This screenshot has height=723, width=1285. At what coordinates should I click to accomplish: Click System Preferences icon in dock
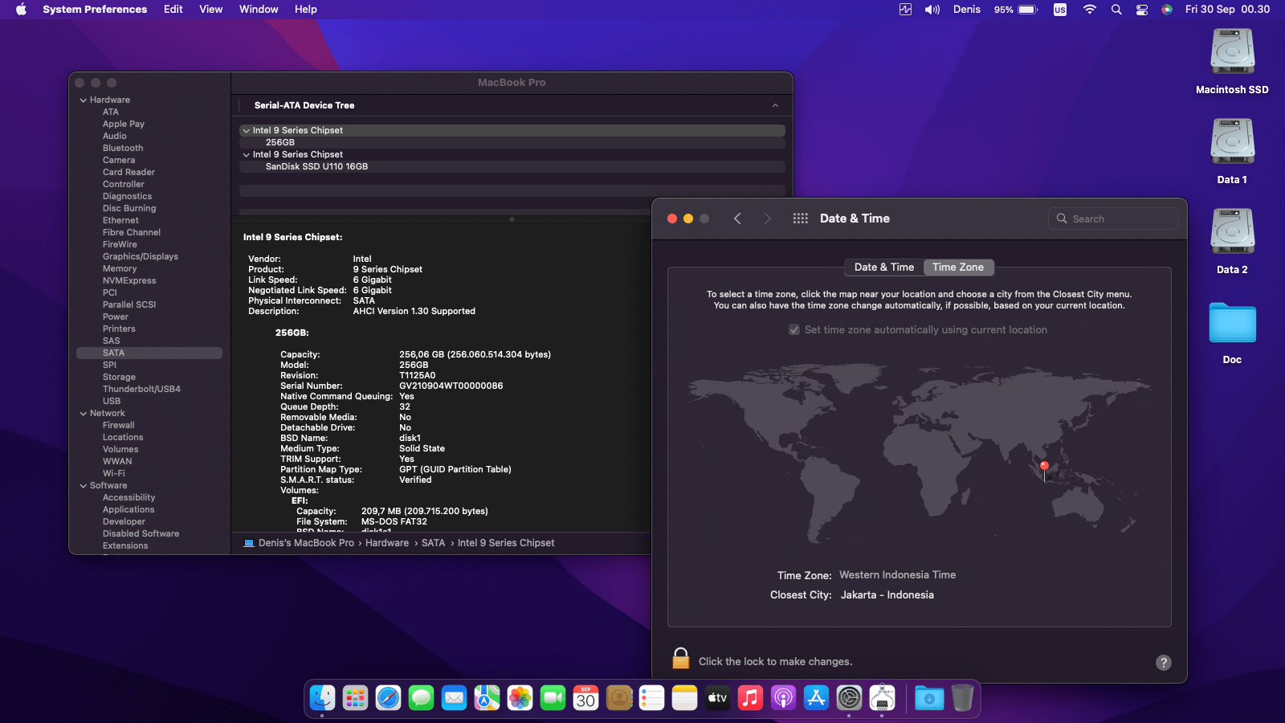849,697
